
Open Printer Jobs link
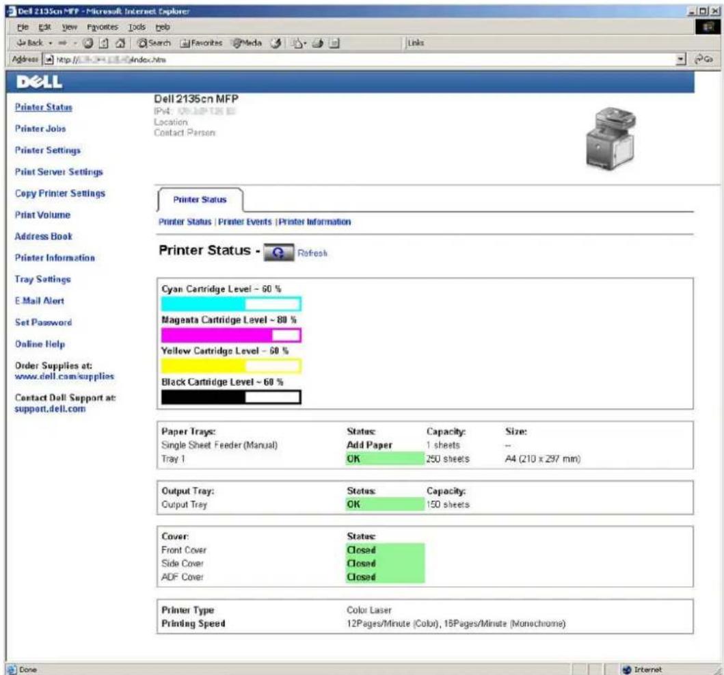click(x=40, y=129)
